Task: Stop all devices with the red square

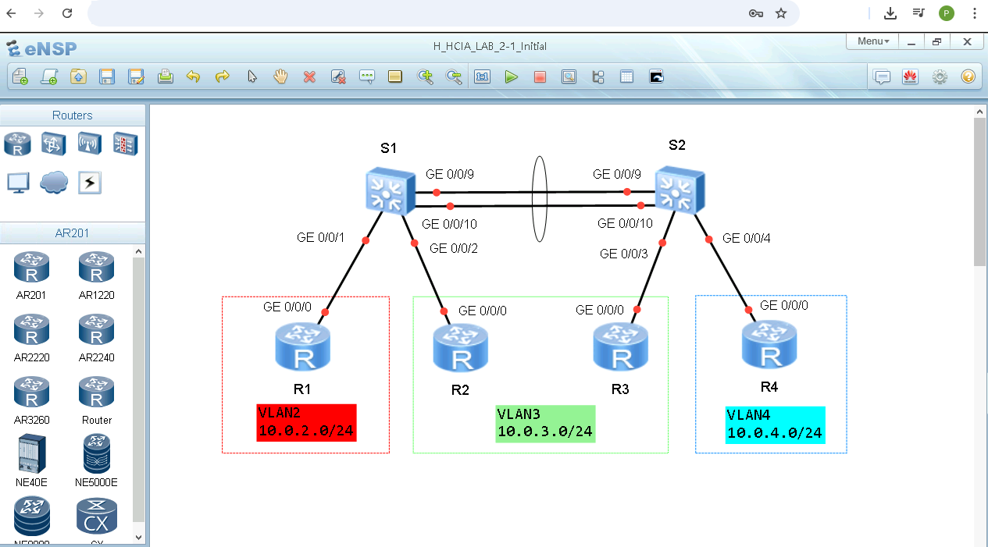Action: (540, 76)
